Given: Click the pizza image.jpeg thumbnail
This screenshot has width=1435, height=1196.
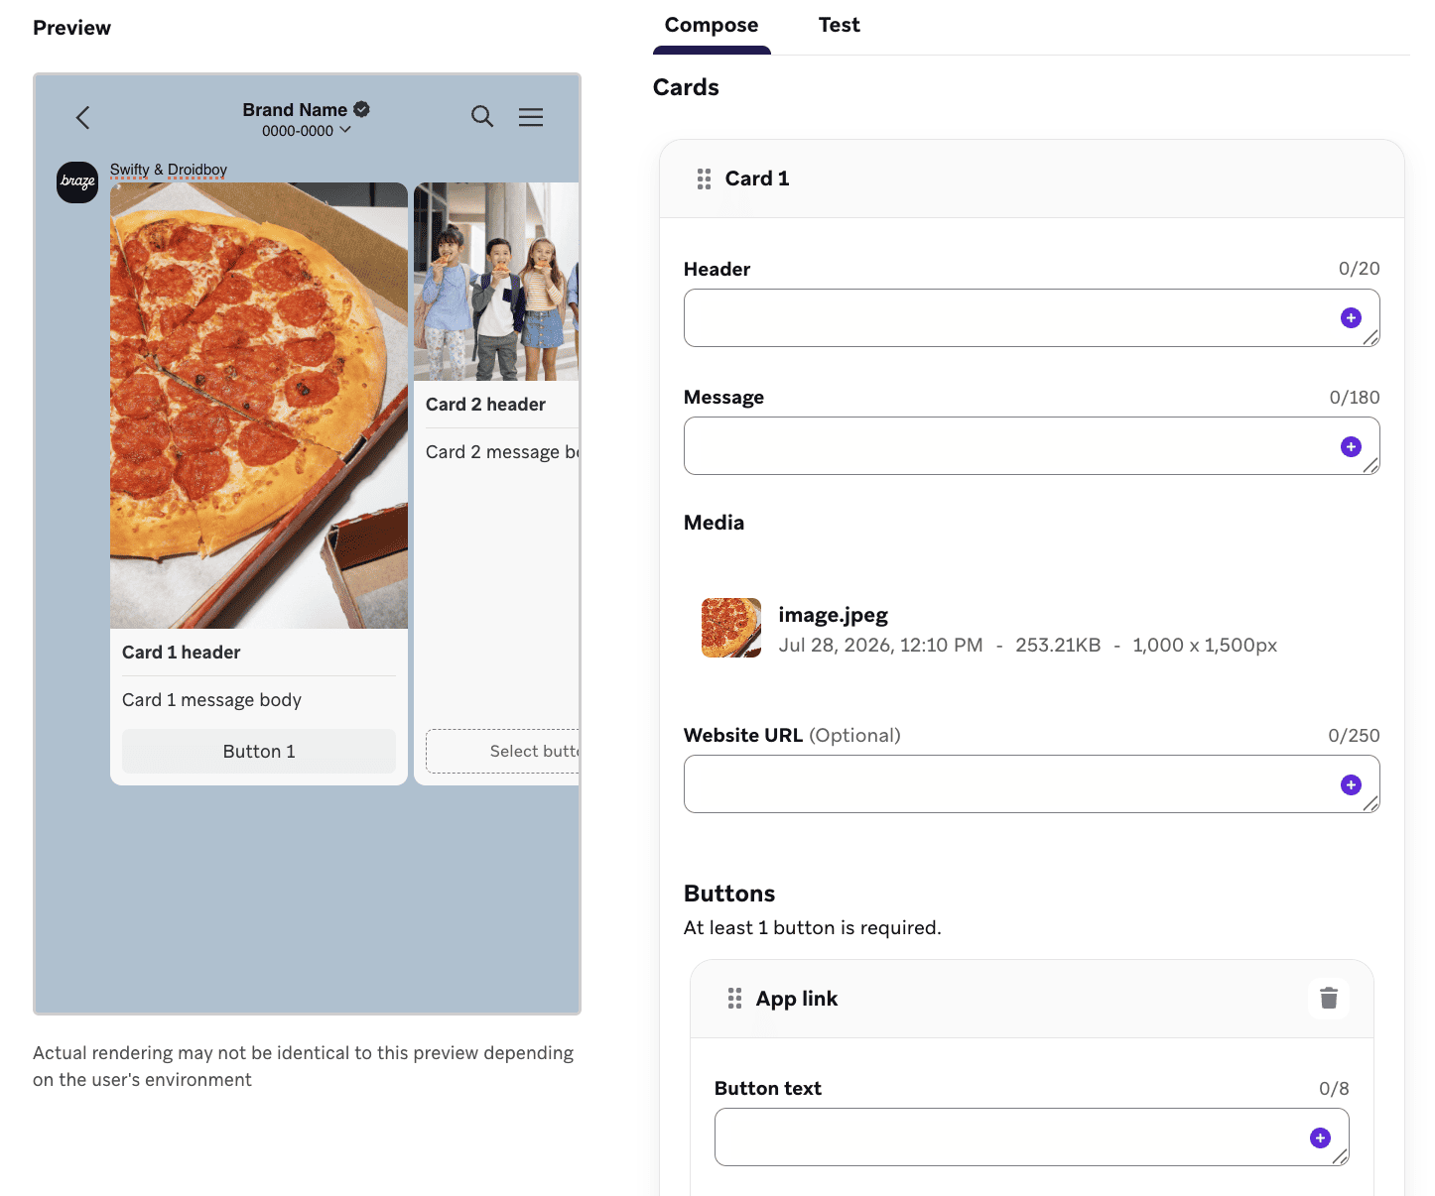Looking at the screenshot, I should (x=731, y=628).
